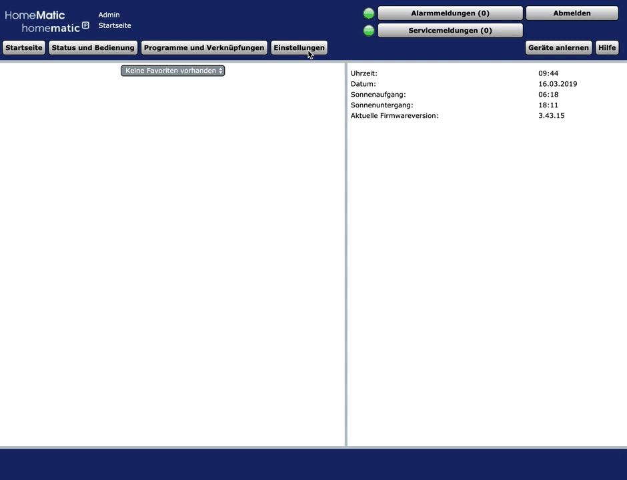Click the green service status indicator

tap(369, 31)
